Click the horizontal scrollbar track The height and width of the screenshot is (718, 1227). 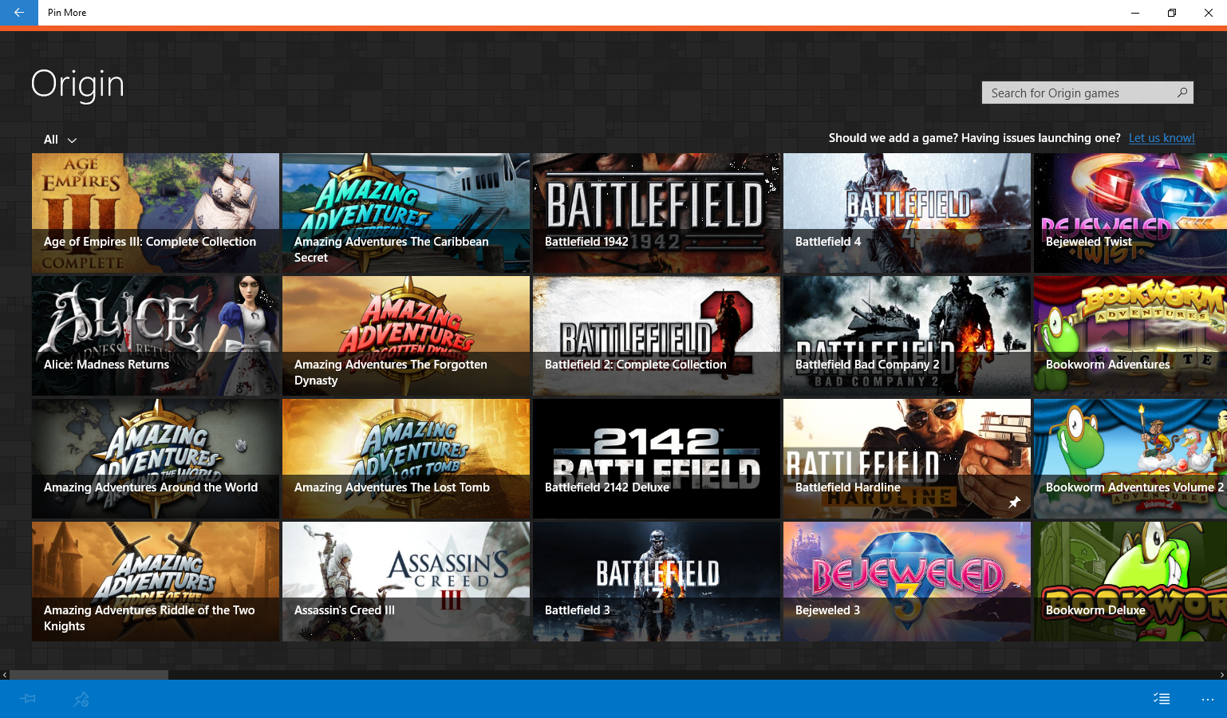[x=319, y=674]
